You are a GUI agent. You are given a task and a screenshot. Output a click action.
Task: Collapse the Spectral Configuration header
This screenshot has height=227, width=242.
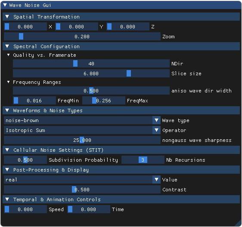(7, 46)
